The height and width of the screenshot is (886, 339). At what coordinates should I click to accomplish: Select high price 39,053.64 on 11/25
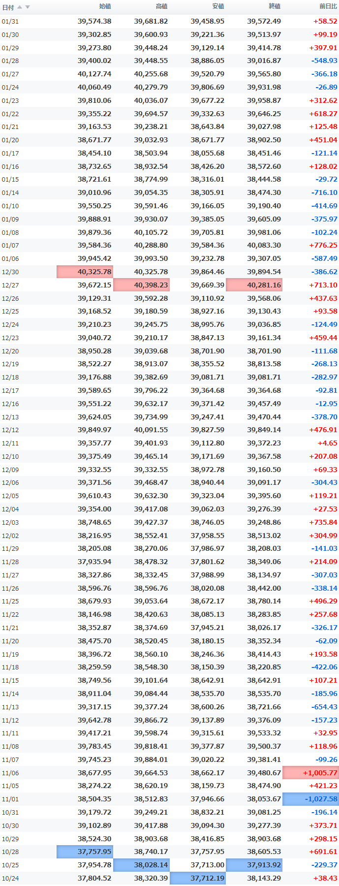point(151,601)
